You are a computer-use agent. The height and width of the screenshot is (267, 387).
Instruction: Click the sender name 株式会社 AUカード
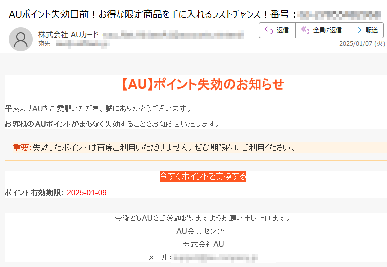68,35
